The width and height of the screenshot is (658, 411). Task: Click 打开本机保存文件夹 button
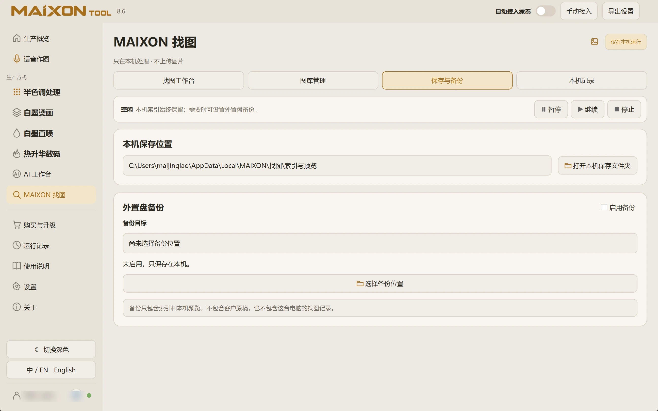[597, 166]
